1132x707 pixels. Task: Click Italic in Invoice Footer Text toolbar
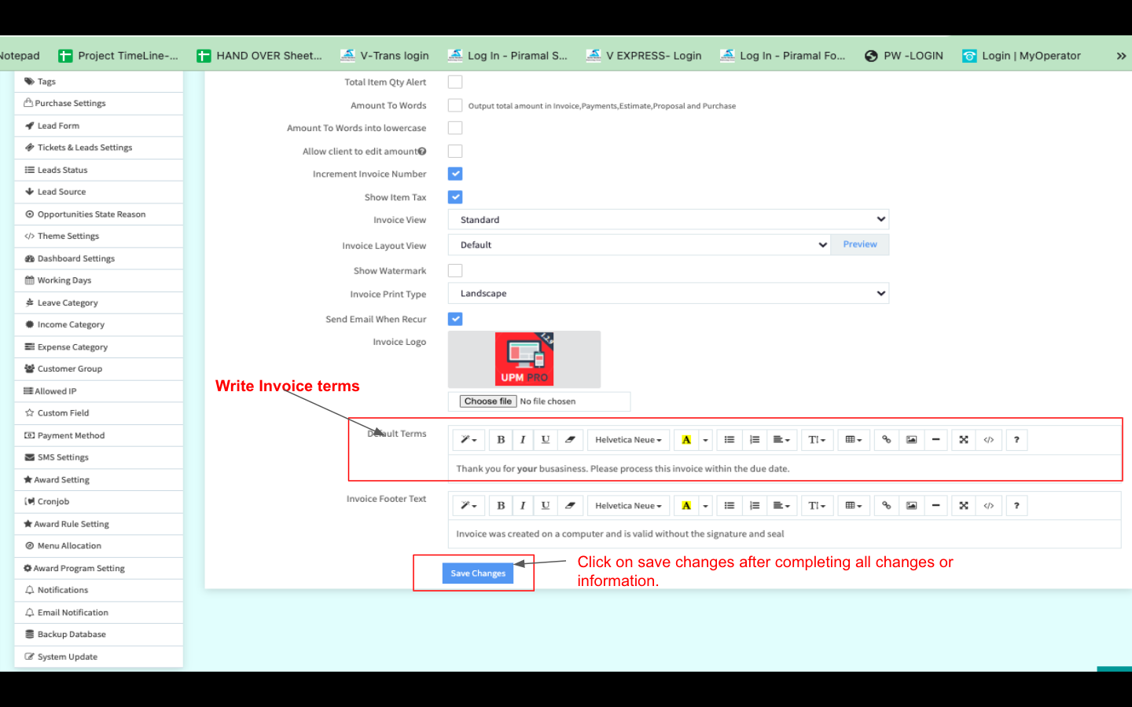click(523, 506)
